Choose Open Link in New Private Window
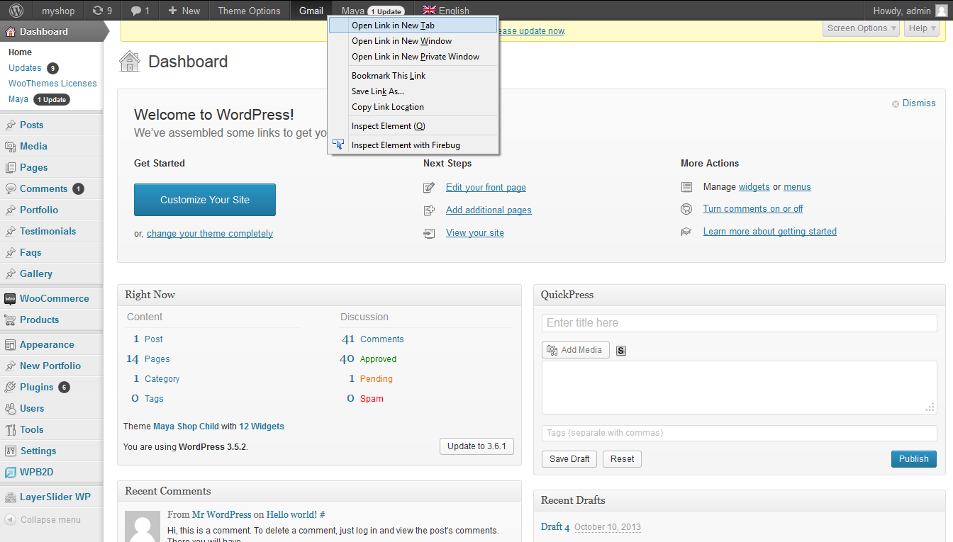953x542 pixels. pyautogui.click(x=413, y=57)
